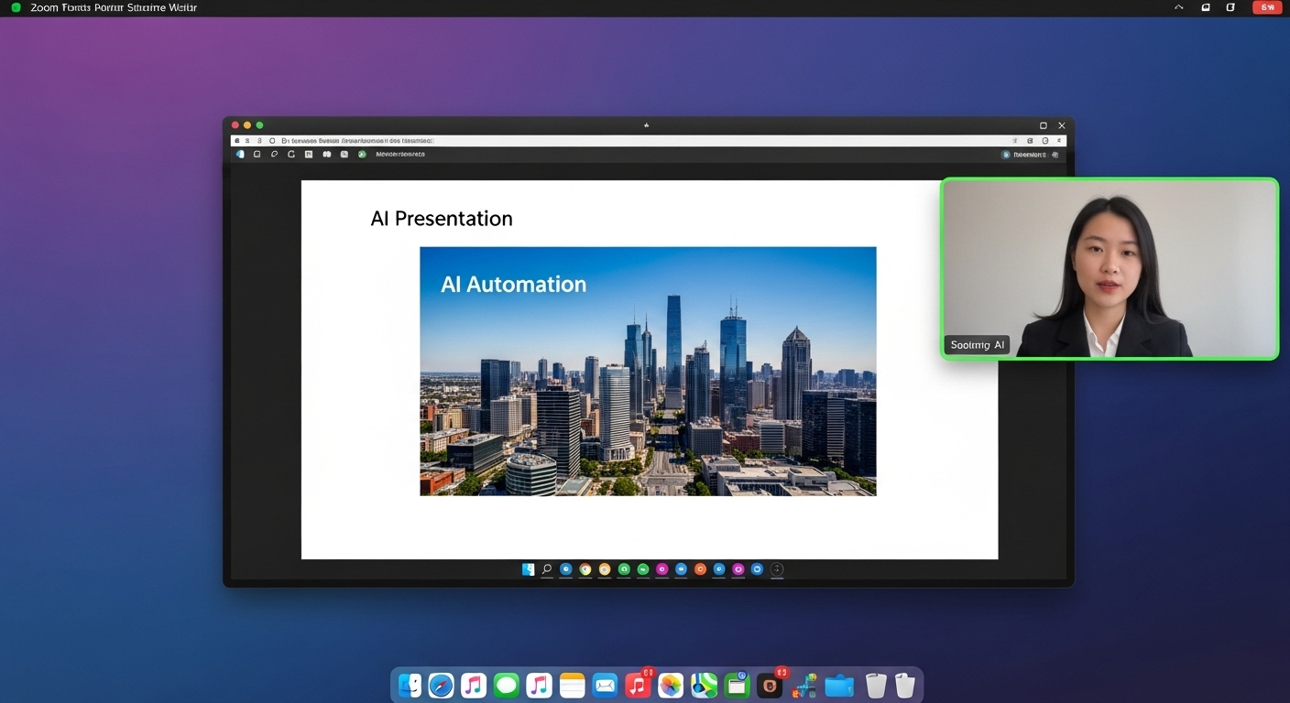The height and width of the screenshot is (703, 1290).
Task: Open the Notes app in dock
Action: [x=572, y=686]
